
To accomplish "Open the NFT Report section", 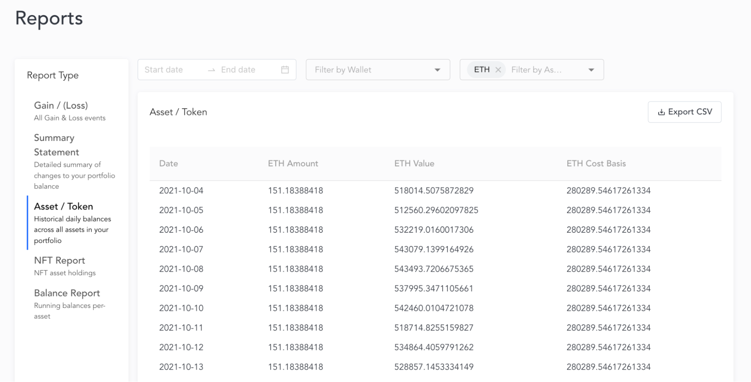I will (x=59, y=261).
